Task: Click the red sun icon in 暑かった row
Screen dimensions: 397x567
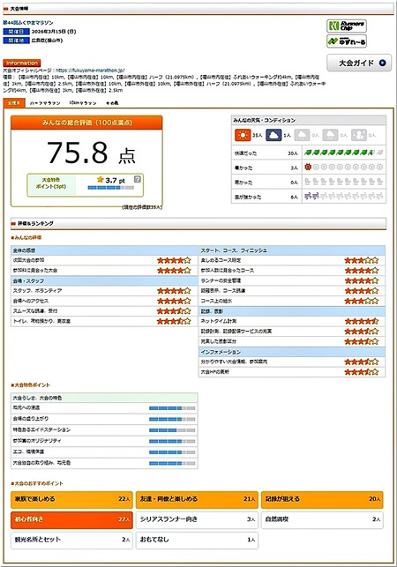Action: pos(308,167)
